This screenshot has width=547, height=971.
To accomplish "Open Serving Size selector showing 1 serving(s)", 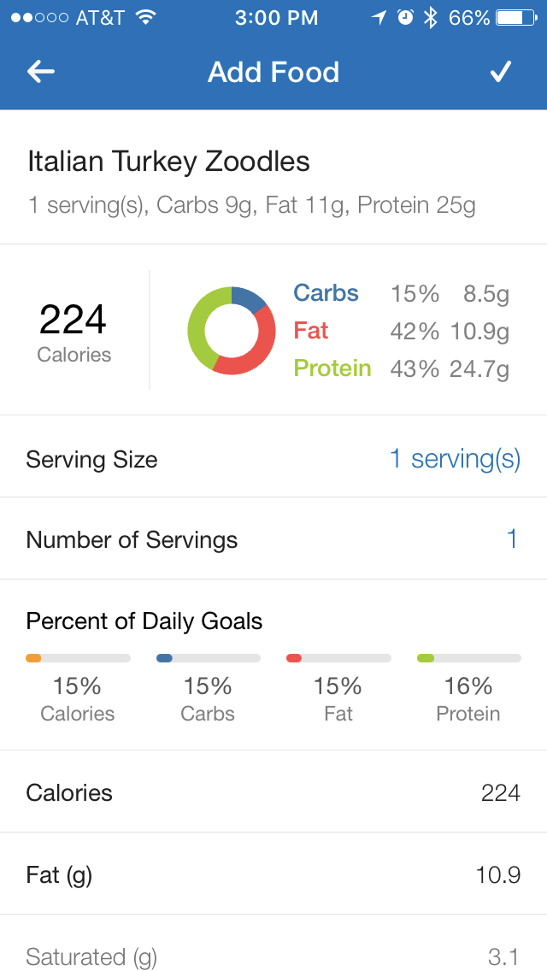I will pyautogui.click(x=455, y=459).
